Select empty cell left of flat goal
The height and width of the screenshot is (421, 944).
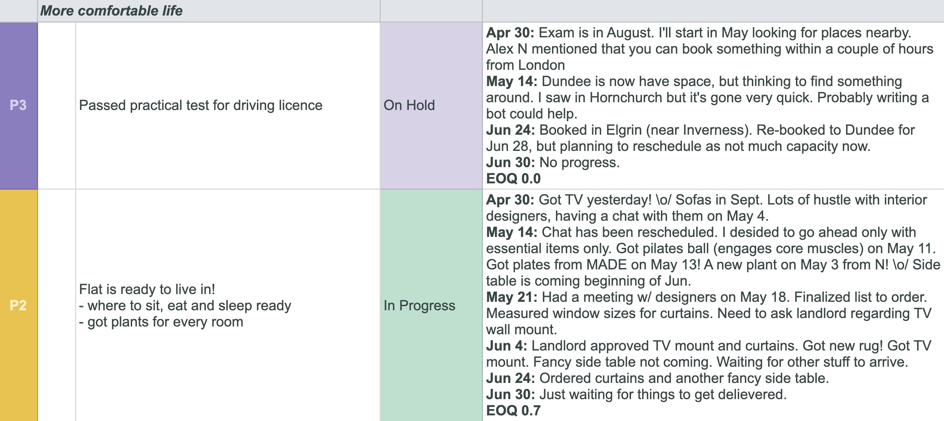pos(57,305)
